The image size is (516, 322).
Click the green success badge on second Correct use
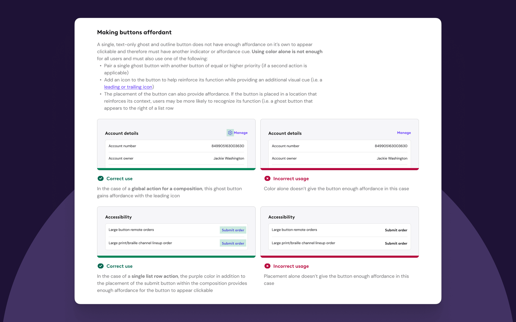tap(100, 266)
